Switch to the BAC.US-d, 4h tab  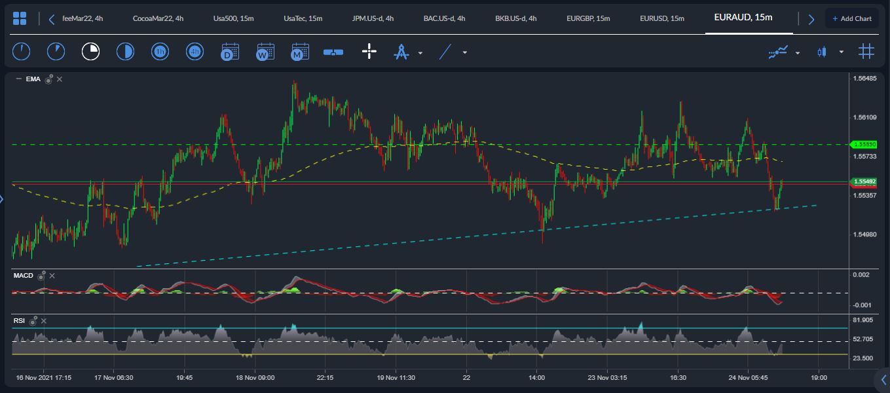[x=444, y=18]
